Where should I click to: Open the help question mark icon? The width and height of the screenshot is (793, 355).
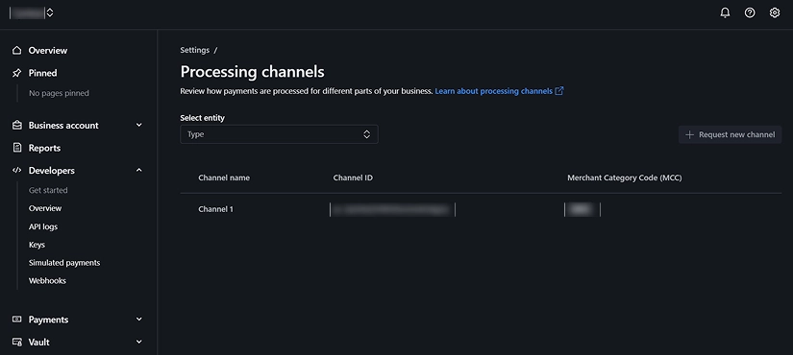[750, 13]
